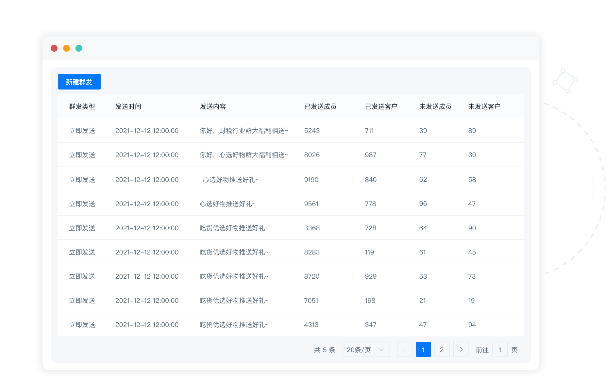Click the green window maximize dot
This screenshot has height=392, width=606.
(79, 48)
